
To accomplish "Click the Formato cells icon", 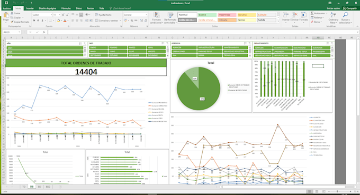I will coord(303,15).
